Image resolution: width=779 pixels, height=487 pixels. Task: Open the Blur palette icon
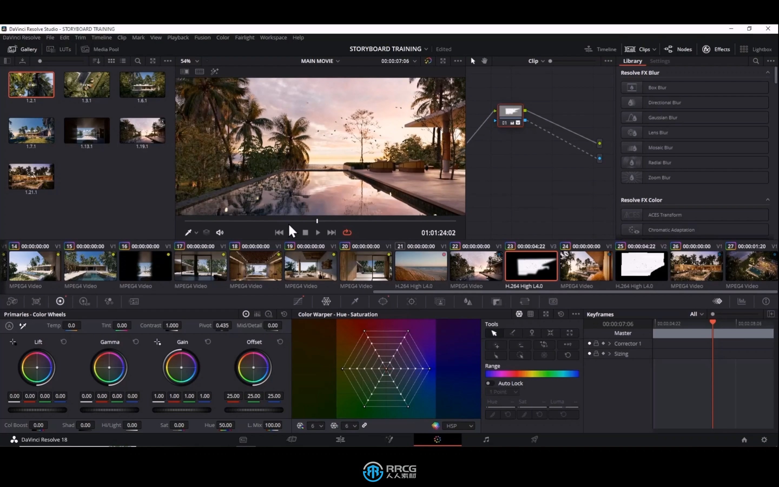[x=468, y=301]
